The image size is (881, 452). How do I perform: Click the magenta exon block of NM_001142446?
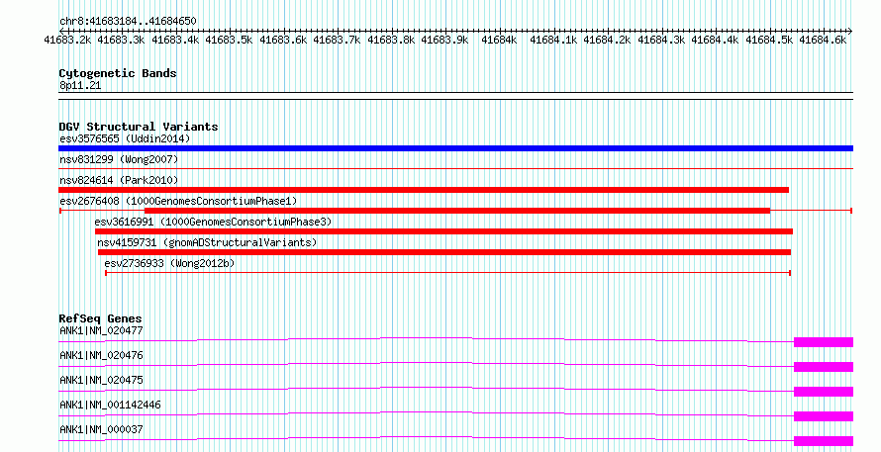(824, 416)
